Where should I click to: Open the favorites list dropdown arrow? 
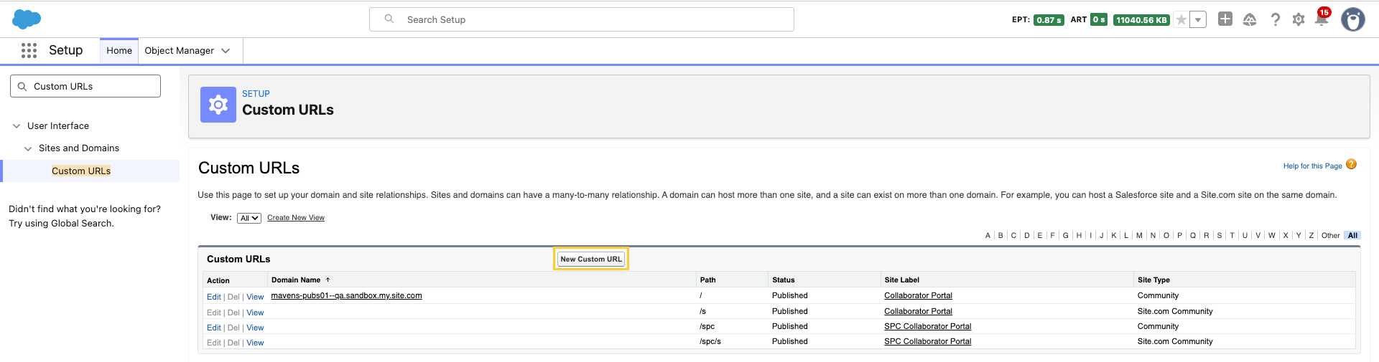coord(1198,19)
